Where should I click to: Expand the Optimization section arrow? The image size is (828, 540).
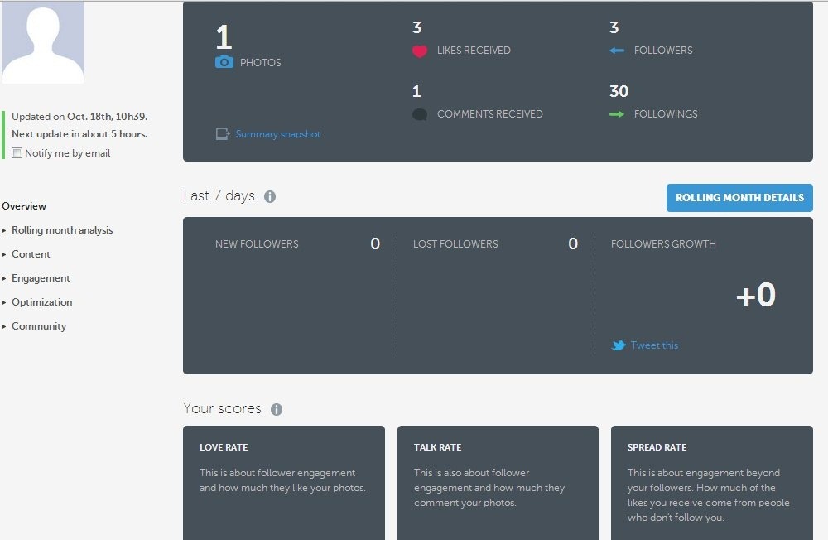pos(3,302)
